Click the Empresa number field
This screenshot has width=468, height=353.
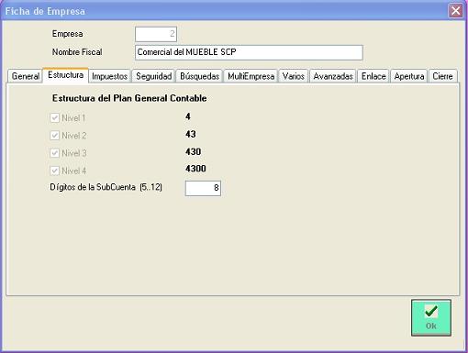tap(156, 34)
